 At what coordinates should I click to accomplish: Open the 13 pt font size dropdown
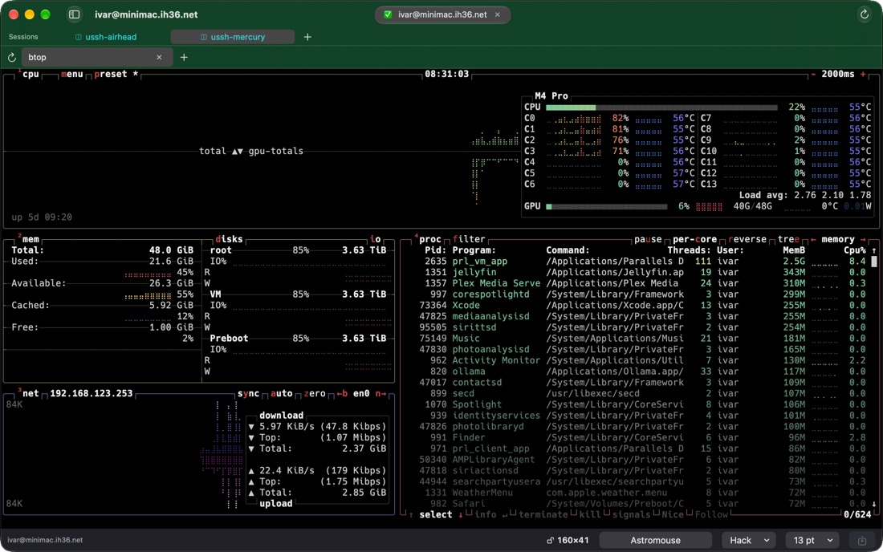812,541
